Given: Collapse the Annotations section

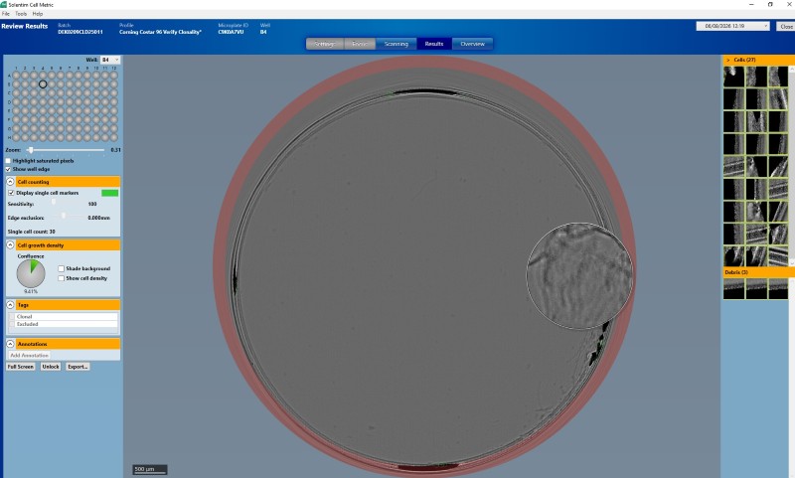Looking at the screenshot, I should [10, 344].
